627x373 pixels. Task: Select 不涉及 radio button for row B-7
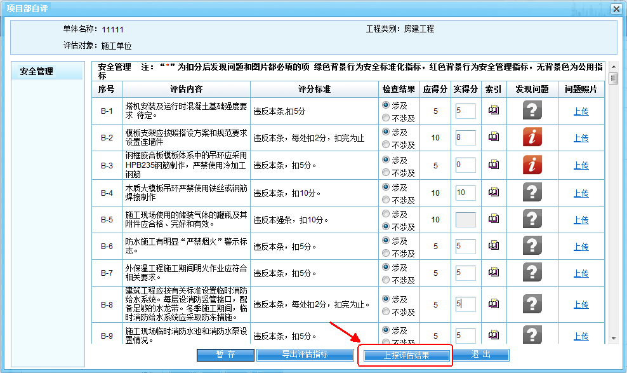385,280
